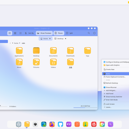129x129 pixels.
Task: Choose Add Widgets in context menu
Action: click(116, 91)
